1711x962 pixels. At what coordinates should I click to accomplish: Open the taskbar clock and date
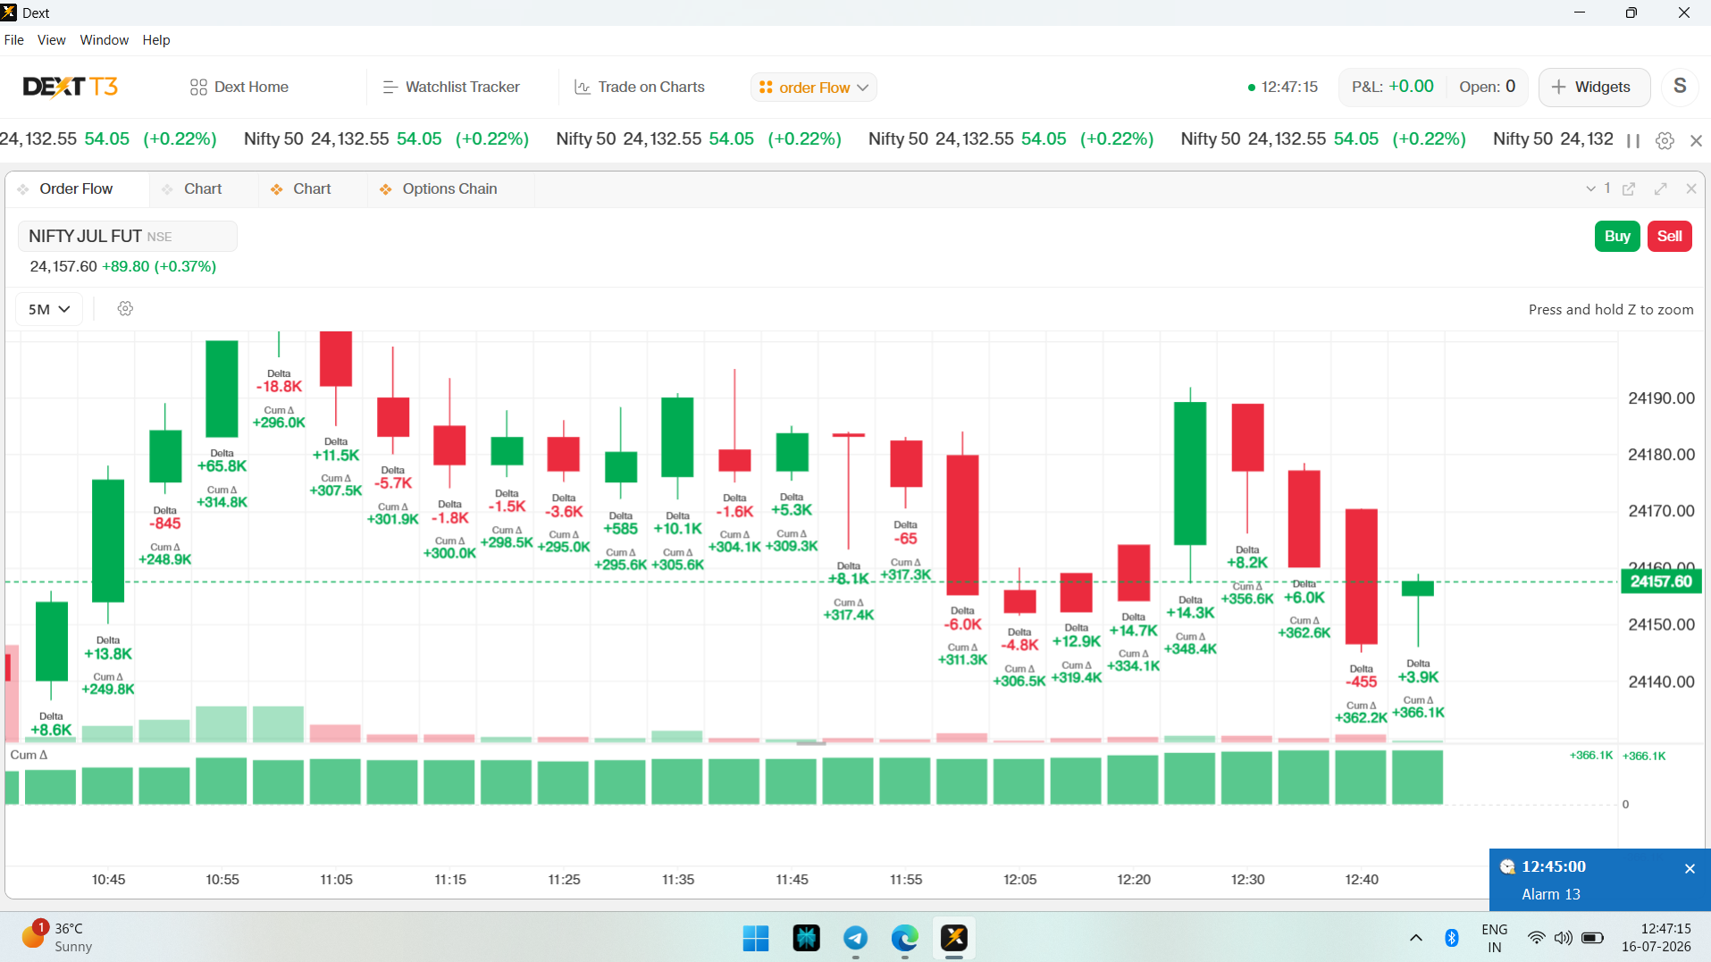[1656, 938]
